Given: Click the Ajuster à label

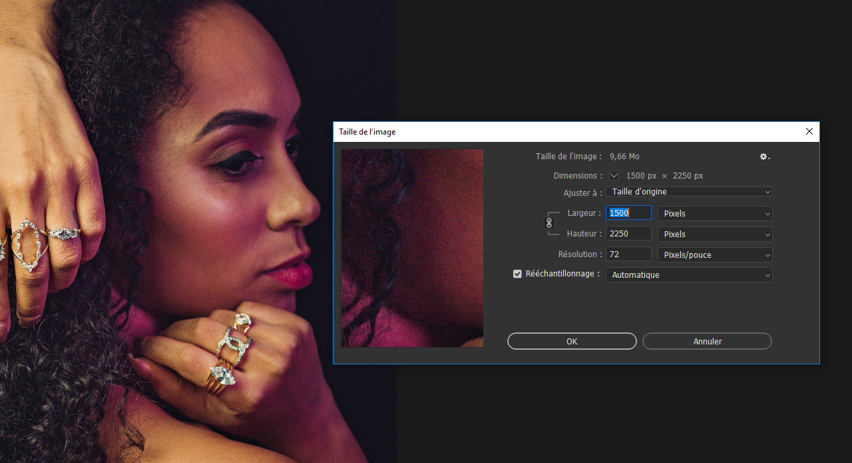Looking at the screenshot, I should 583,193.
